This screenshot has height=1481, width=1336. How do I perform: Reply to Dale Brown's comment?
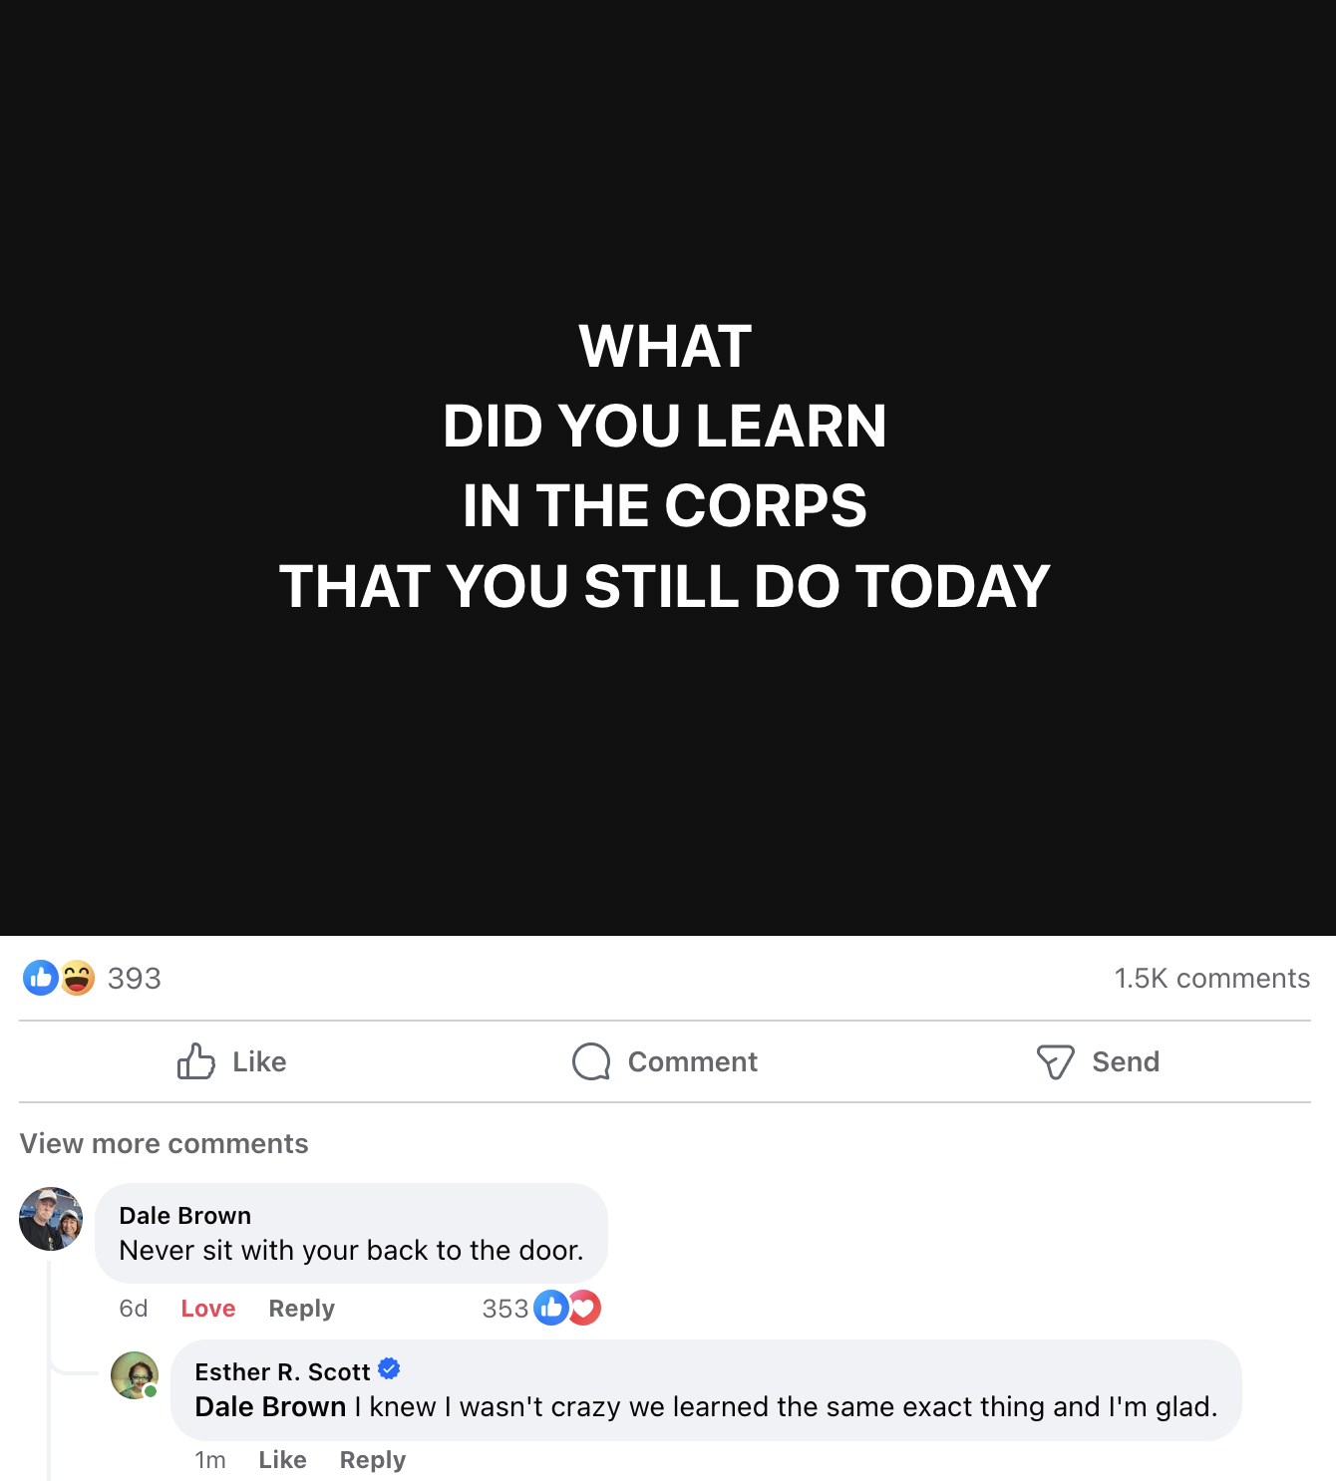[301, 1309]
